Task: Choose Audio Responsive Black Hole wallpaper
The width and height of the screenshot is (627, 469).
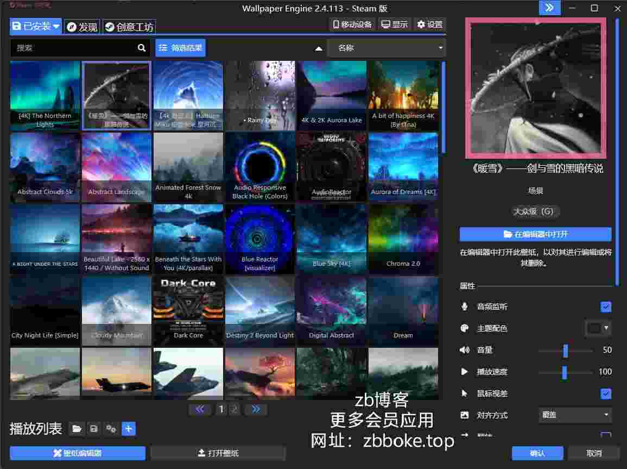Action: pos(260,167)
